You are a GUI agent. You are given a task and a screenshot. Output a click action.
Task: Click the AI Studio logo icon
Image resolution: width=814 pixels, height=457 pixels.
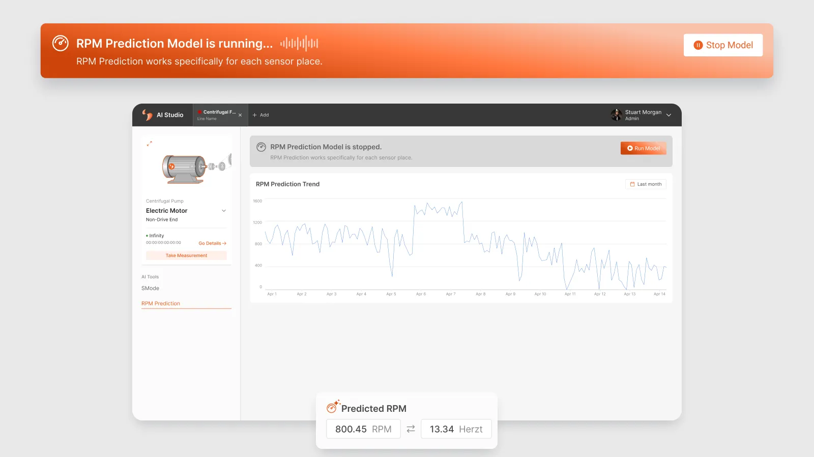pos(147,115)
